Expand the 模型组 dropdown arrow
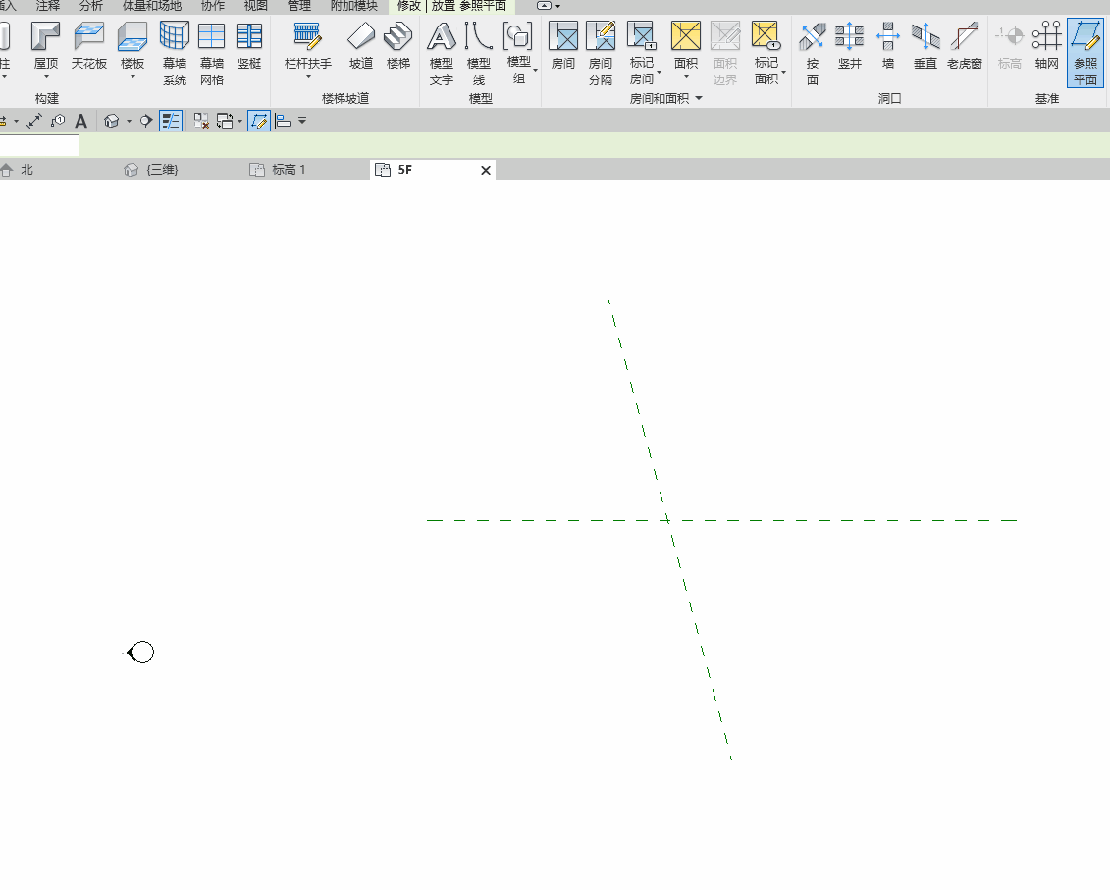This screenshot has width=1110, height=890. 535,70
